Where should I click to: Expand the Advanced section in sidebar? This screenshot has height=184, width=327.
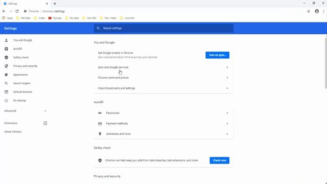[25, 111]
